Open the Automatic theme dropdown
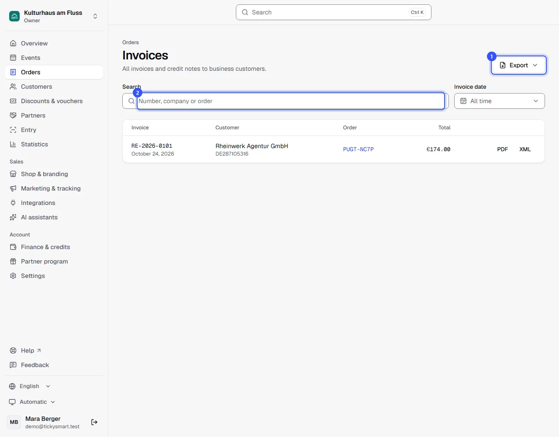 tap(32, 402)
